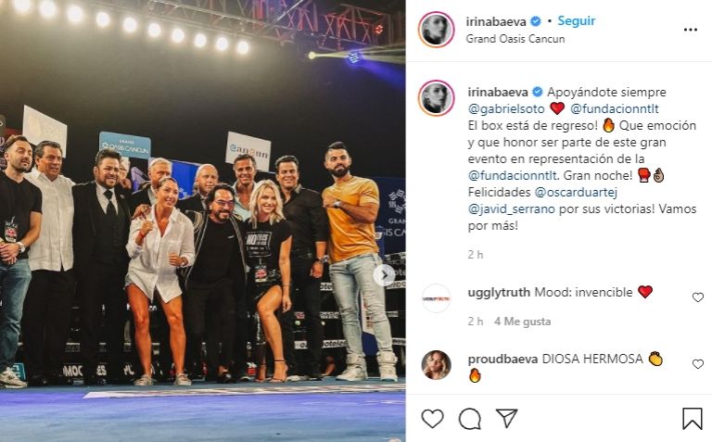The height and width of the screenshot is (442, 712).
Task: Go to next photo with carousel arrow
Action: (x=385, y=275)
